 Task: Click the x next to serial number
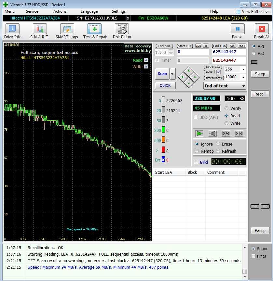128,18
